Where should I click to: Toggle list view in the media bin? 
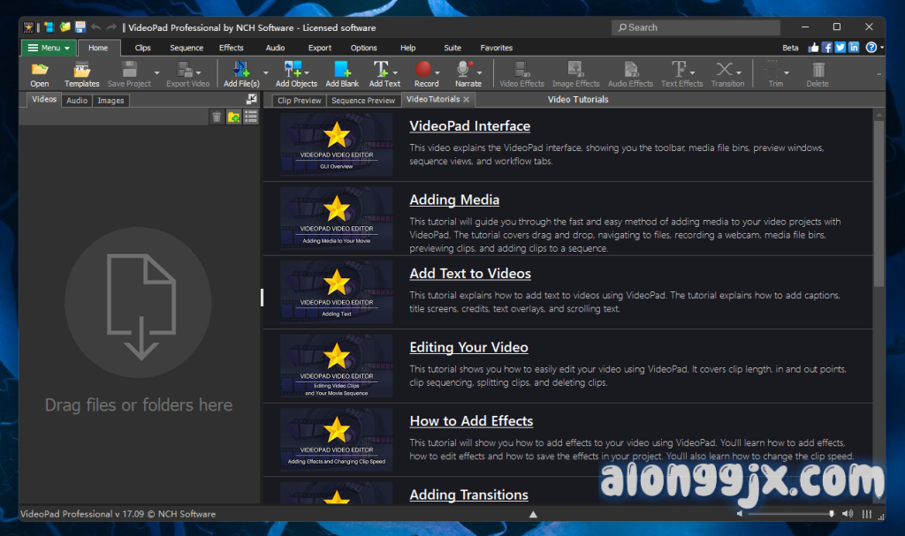(x=251, y=117)
